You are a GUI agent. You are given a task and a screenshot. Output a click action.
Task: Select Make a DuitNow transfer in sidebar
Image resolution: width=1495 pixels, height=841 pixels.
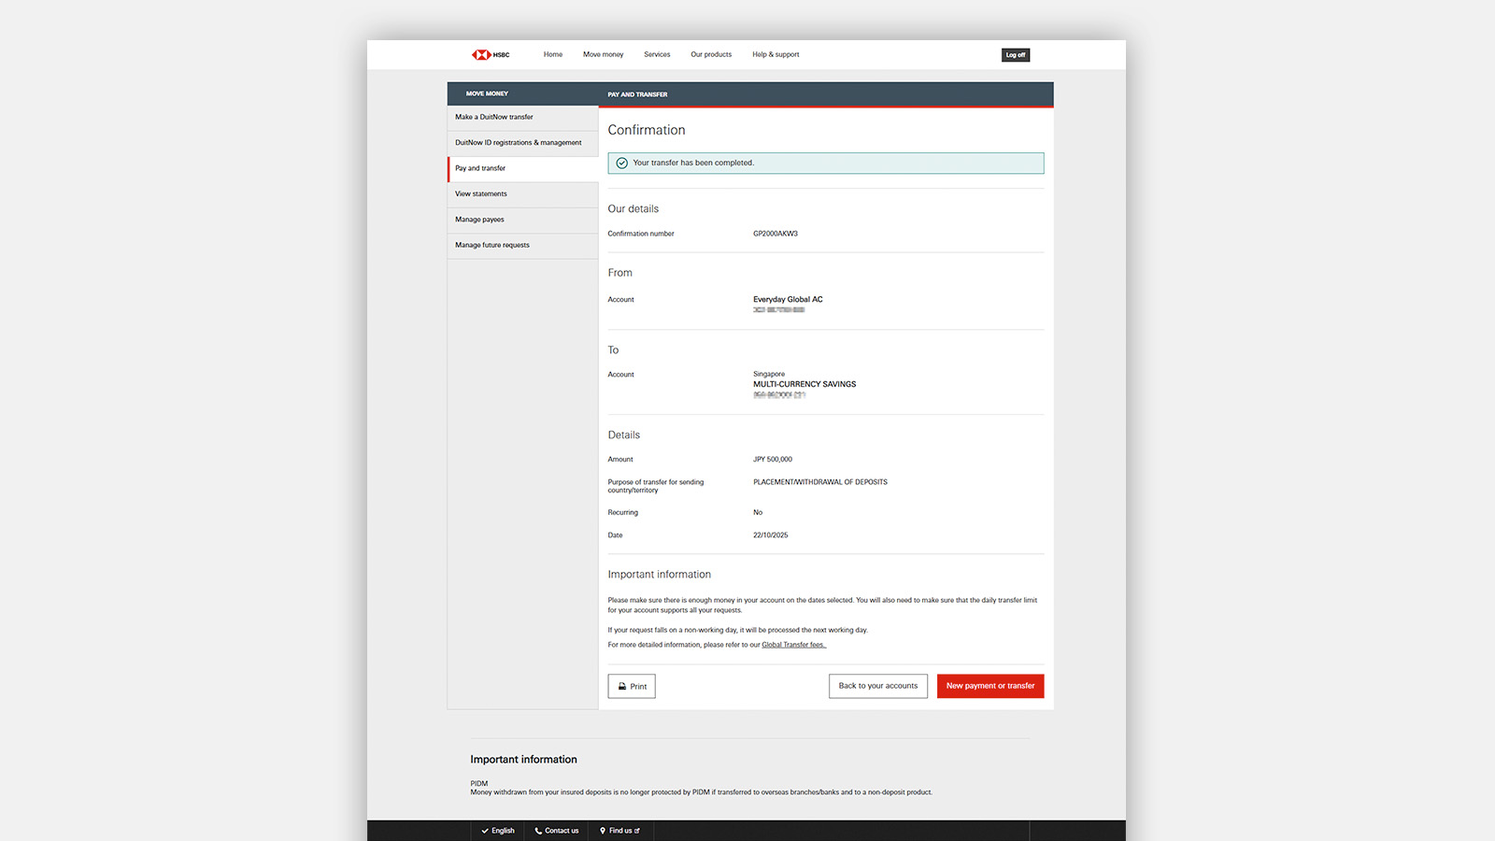coord(494,118)
